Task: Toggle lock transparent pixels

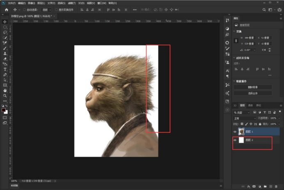Action: tap(242, 124)
